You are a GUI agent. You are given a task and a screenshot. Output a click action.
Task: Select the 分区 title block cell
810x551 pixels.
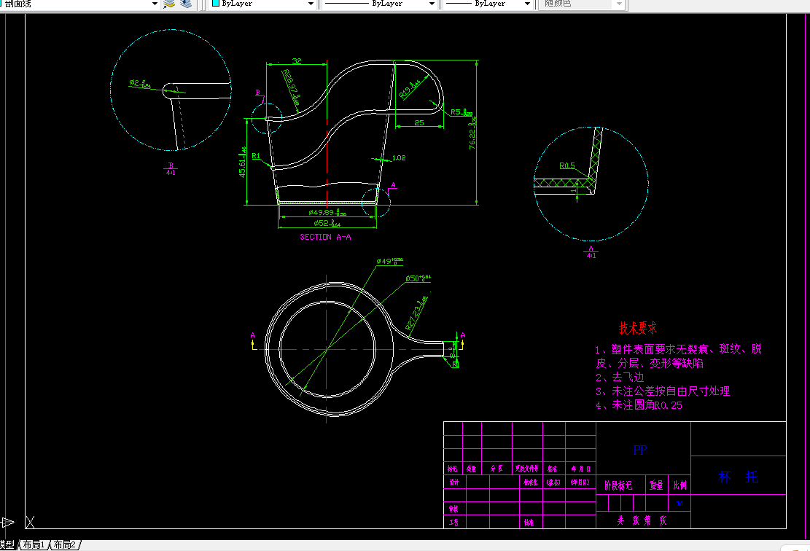496,469
